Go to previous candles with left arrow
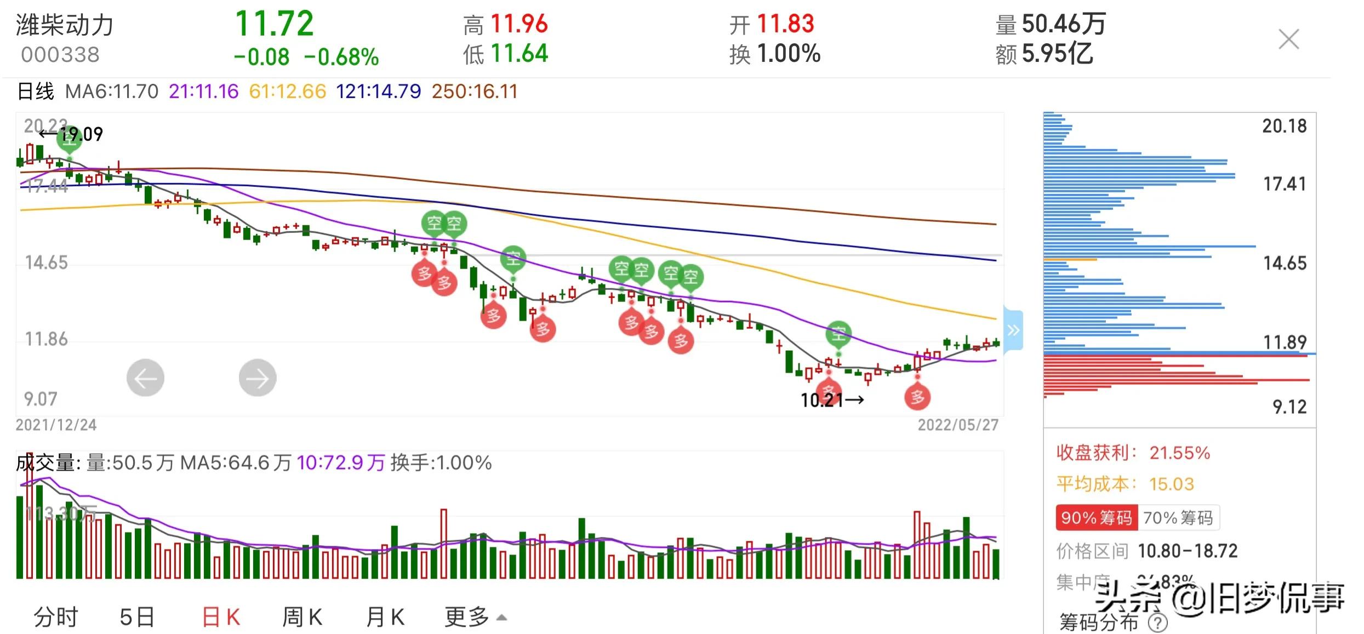The width and height of the screenshot is (1364, 634). tap(145, 378)
